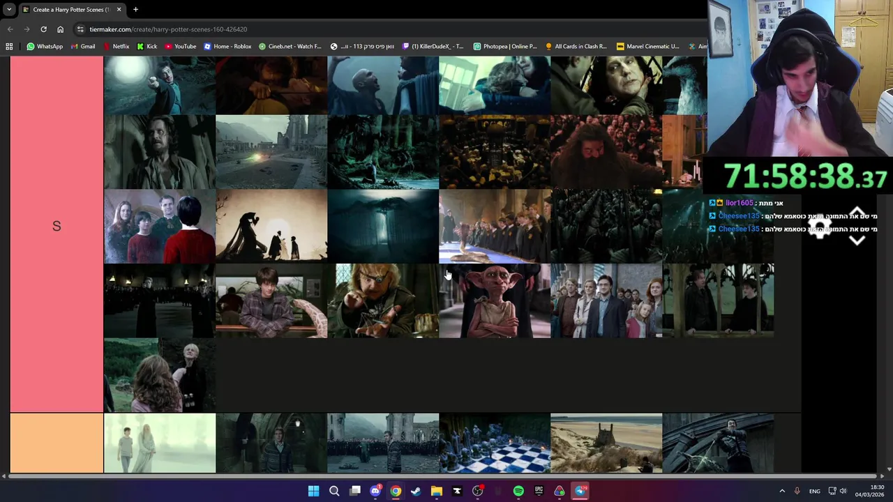The image size is (893, 502).
Task: Open the WhatsApp bookmark
Action: click(x=45, y=47)
